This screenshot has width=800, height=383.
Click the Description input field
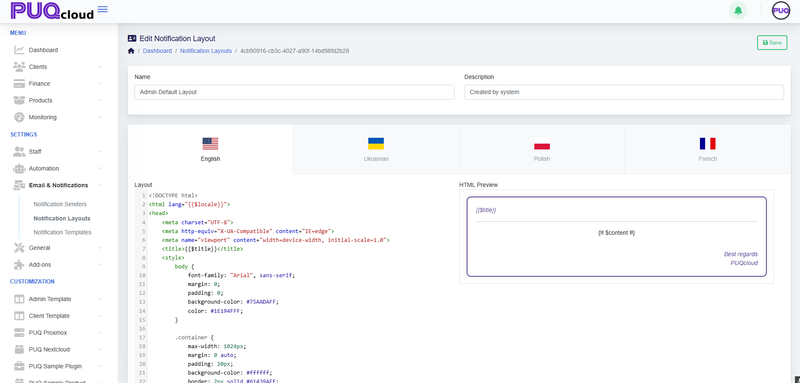point(624,92)
